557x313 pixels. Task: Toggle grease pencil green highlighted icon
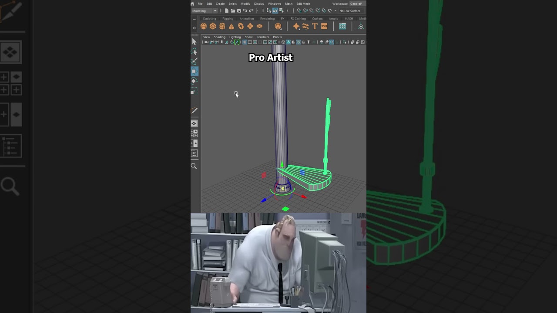click(x=237, y=42)
